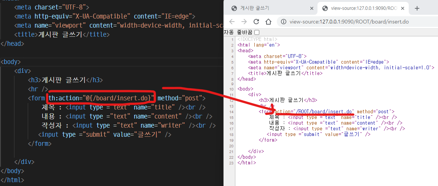Select the view-source:127.0.0.1:9090 tab
This screenshot has height=186, width=438.
(x=363, y=8)
